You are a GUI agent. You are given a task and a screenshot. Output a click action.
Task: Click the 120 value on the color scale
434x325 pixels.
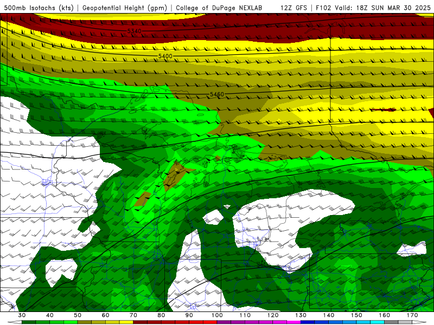273,315
